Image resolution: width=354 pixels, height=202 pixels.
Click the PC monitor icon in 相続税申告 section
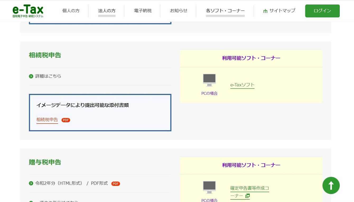[x=209, y=80]
